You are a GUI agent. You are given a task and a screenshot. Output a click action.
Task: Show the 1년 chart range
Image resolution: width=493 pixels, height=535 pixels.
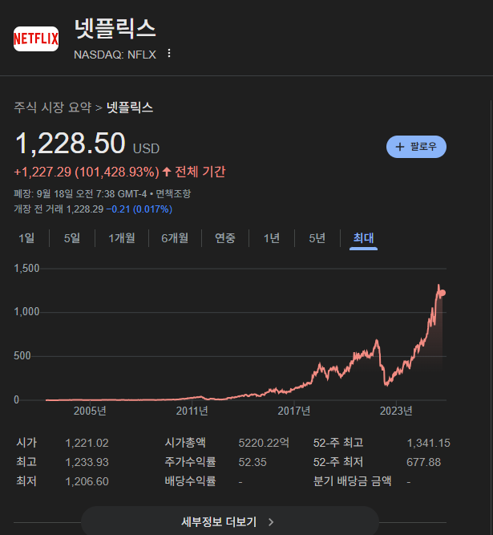[272, 237]
